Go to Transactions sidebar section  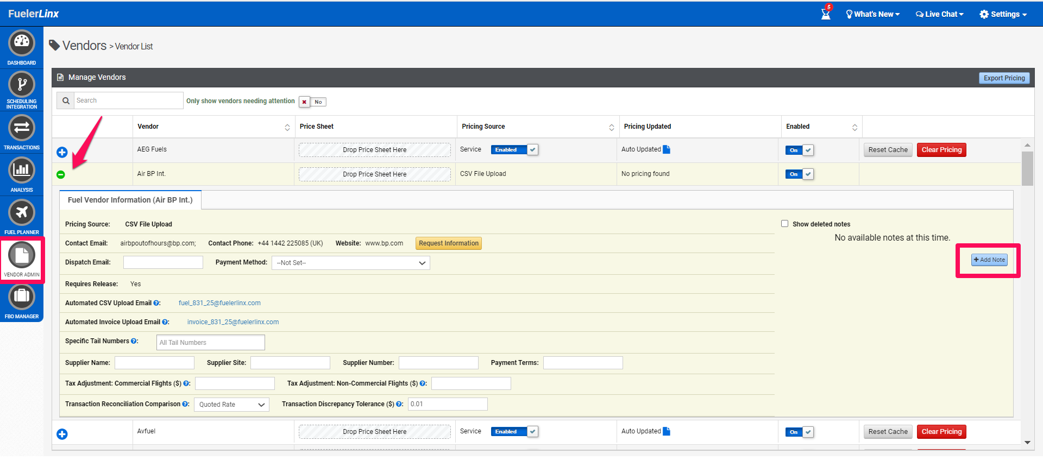[22, 128]
